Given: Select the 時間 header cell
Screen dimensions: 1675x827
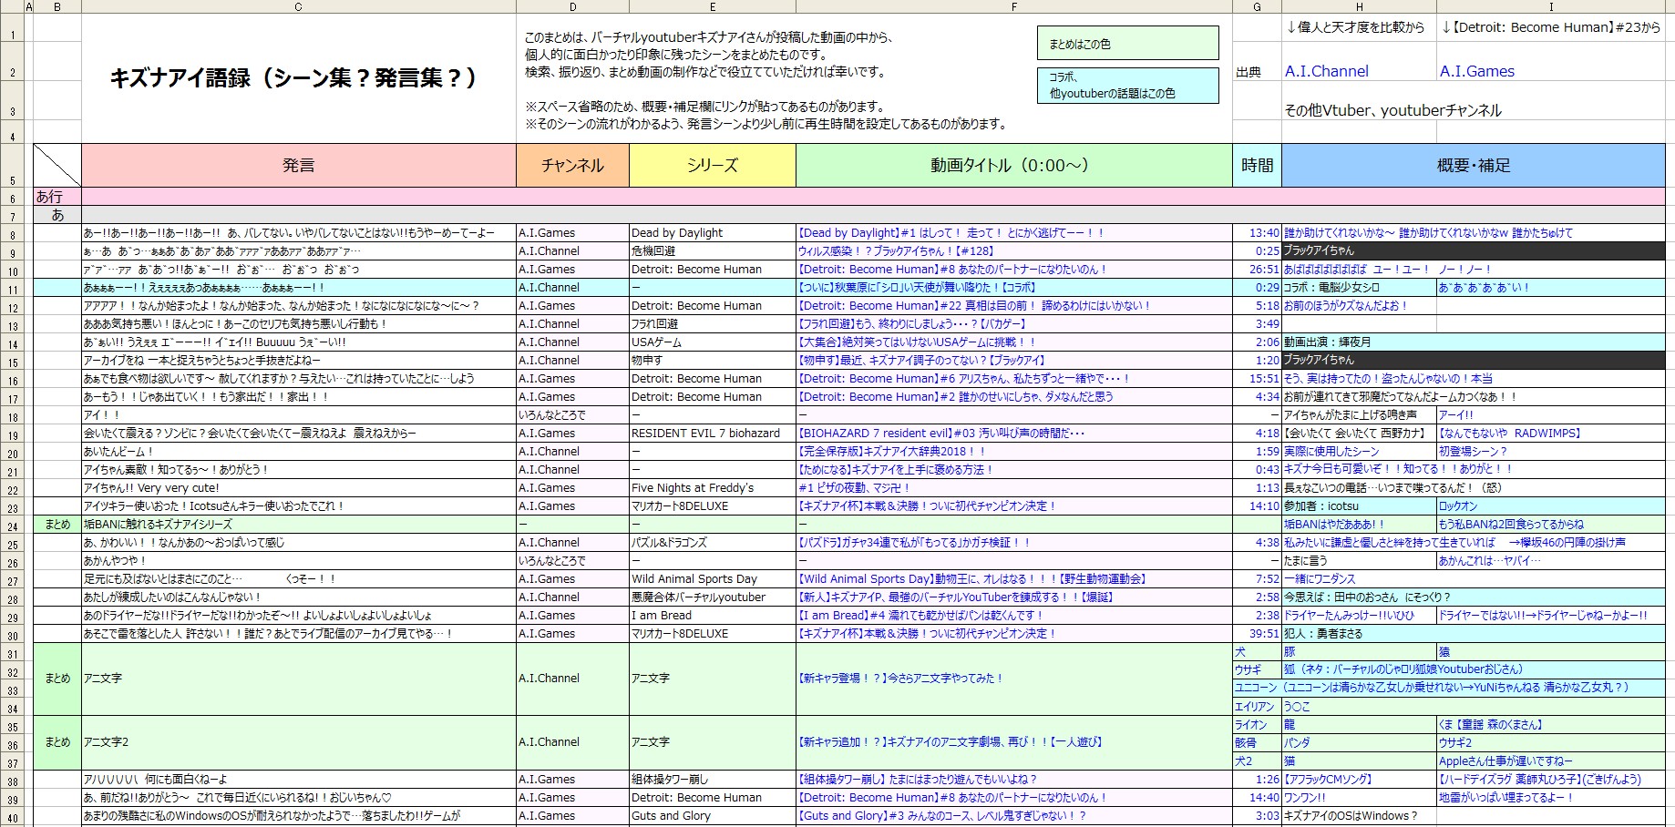Looking at the screenshot, I should tap(1257, 165).
